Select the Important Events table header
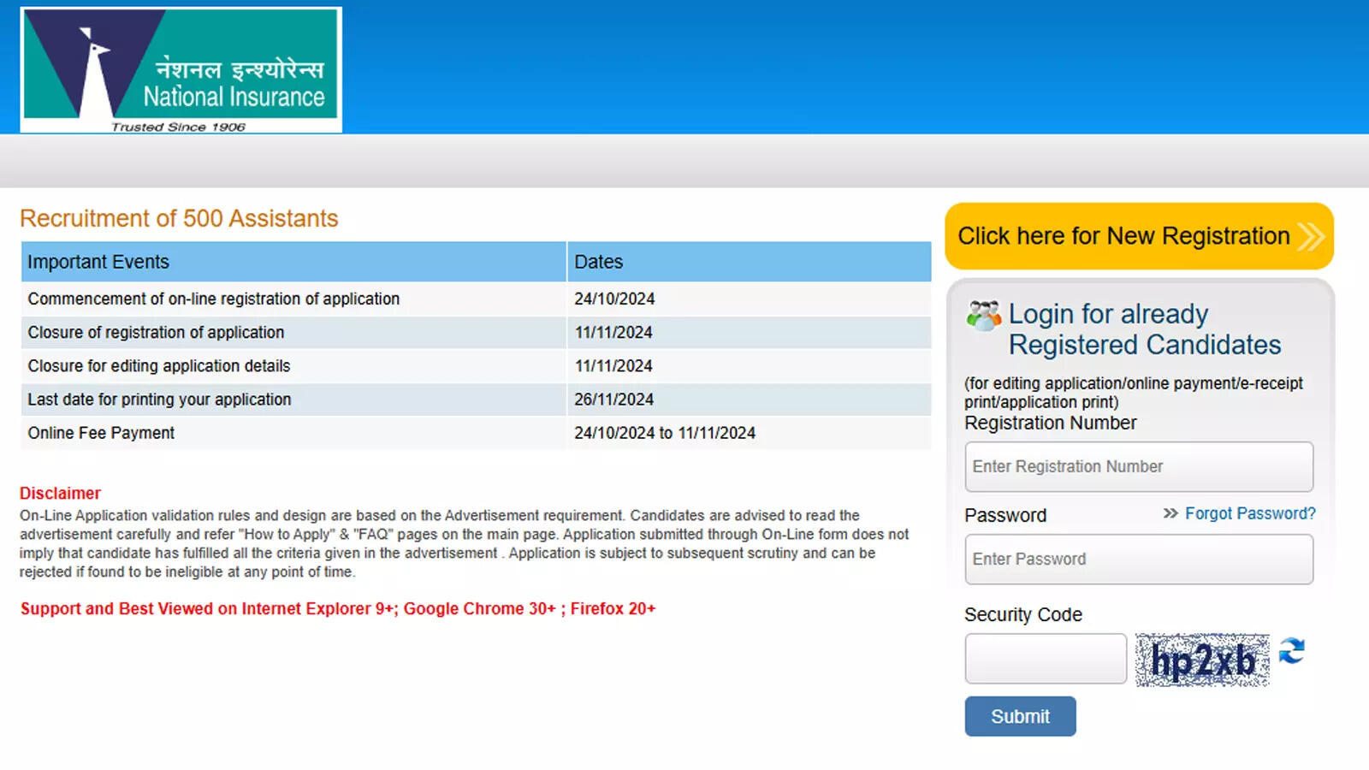 (98, 262)
